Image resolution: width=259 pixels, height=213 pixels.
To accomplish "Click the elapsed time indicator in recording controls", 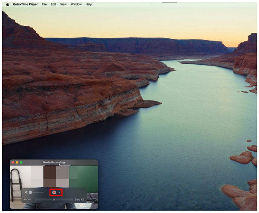I will [27, 200].
